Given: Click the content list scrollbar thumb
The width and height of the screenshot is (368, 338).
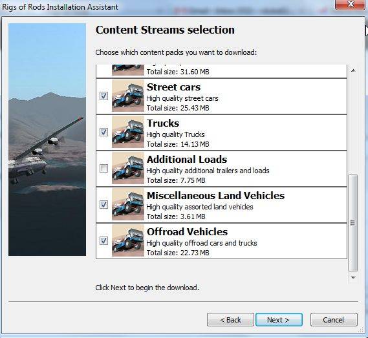Looking at the screenshot, I should click(x=353, y=223).
